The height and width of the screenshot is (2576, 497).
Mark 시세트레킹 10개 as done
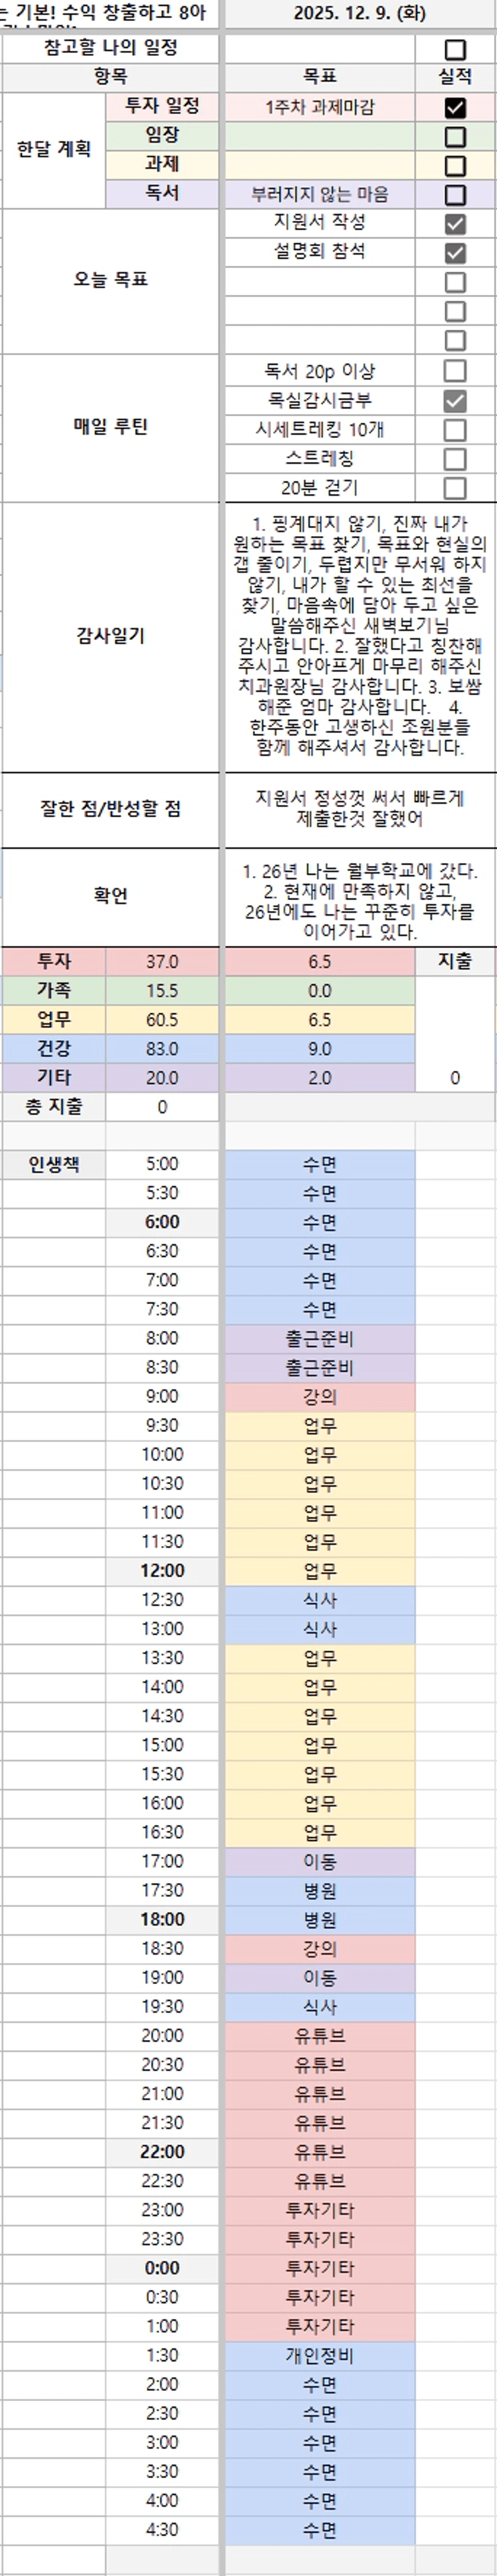click(455, 430)
